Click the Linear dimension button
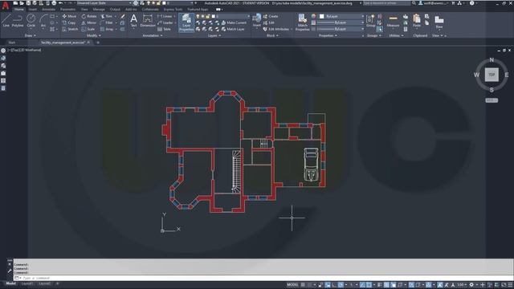Screen dimensions: 514x289 [165, 16]
